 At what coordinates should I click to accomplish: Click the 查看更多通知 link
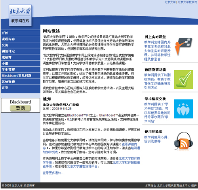53,173
